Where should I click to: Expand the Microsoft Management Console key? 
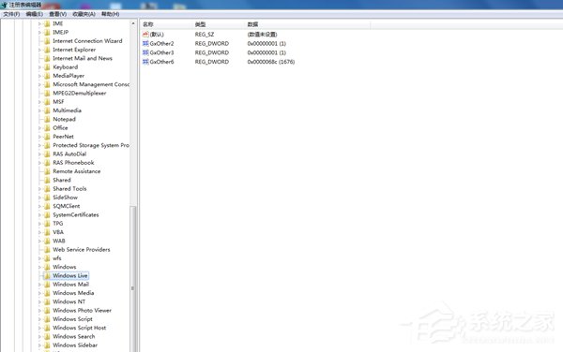[x=39, y=84]
